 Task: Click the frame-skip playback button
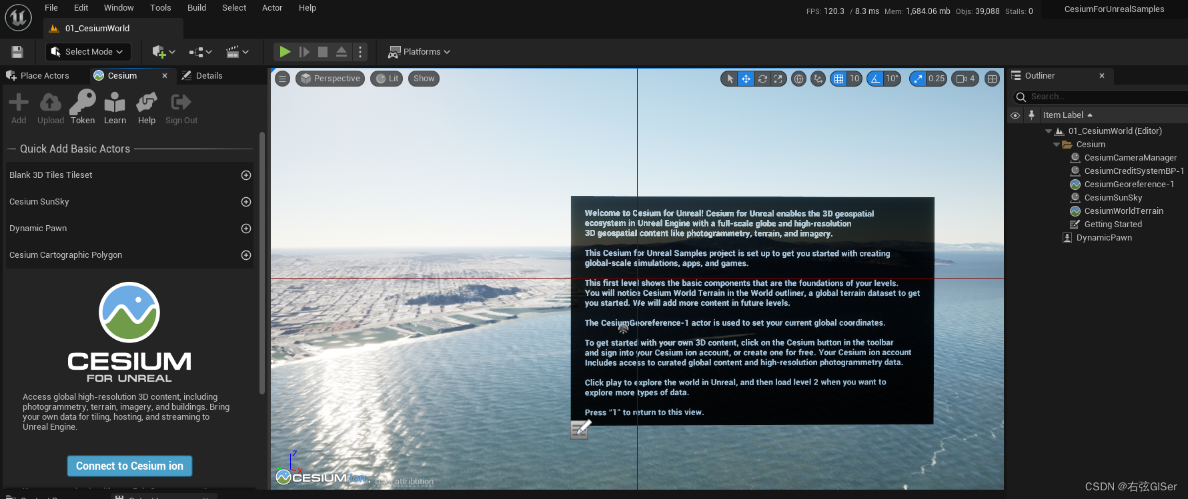tap(304, 51)
